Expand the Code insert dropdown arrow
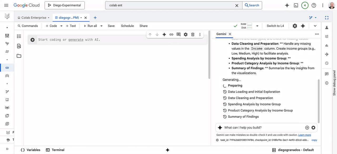Image resolution: width=337 pixels, height=154 pixels. (x=61, y=26)
